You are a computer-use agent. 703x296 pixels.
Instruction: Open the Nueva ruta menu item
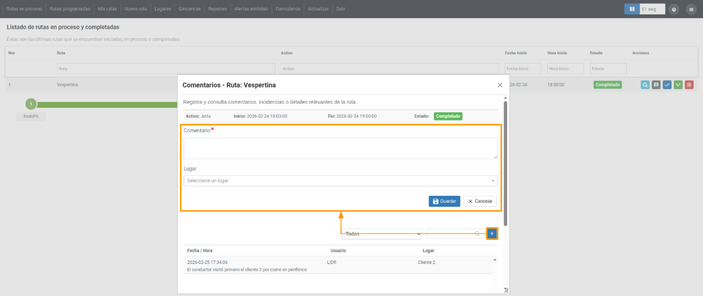pos(136,9)
